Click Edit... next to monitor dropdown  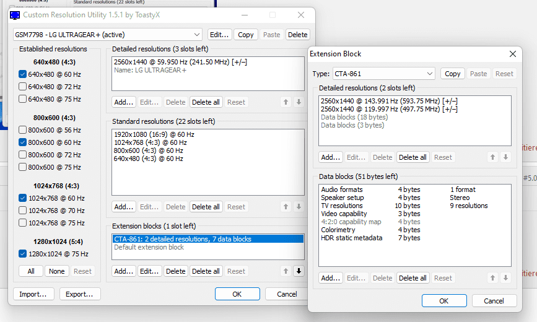point(219,35)
